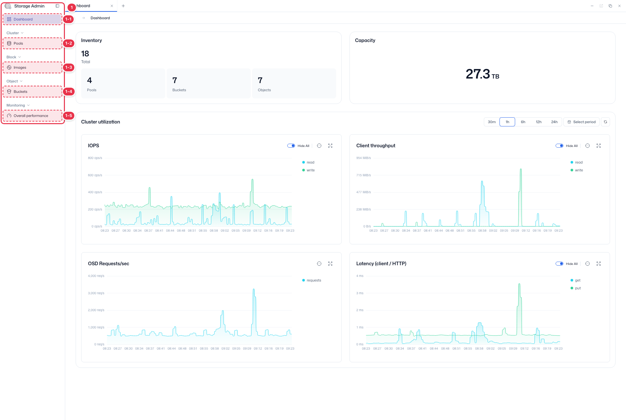
Task: Collapse the Object section
Action: tap(14, 81)
